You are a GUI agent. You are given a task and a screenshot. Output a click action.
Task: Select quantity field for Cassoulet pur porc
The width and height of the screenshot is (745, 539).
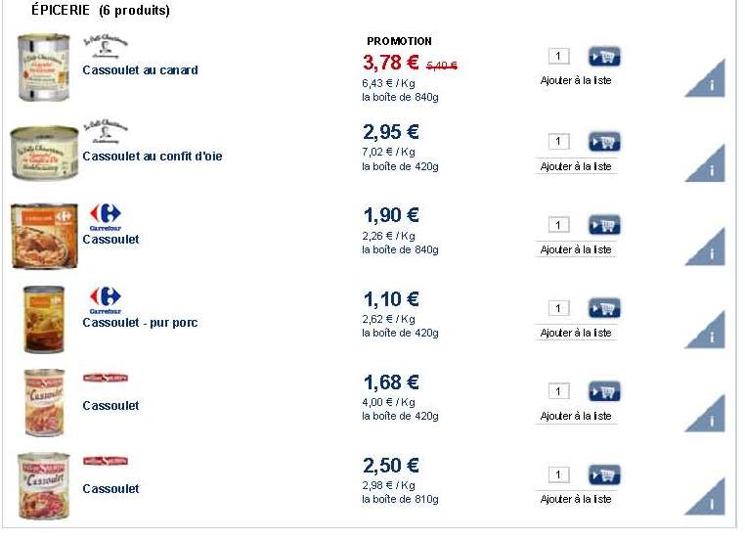pos(558,308)
